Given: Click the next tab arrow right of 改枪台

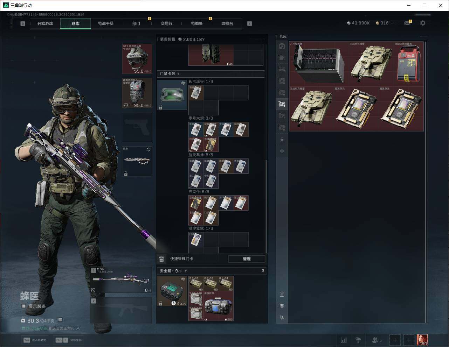Looking at the screenshot, I should click(x=250, y=24).
